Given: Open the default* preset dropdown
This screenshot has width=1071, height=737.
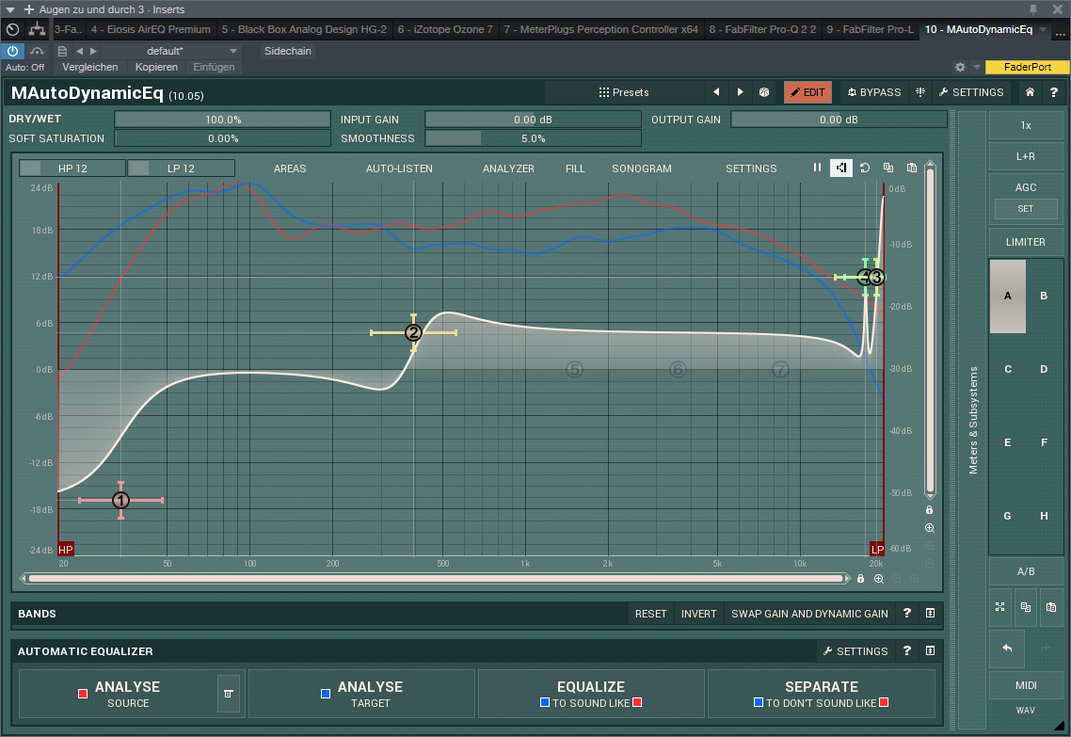Looking at the screenshot, I should (x=172, y=51).
